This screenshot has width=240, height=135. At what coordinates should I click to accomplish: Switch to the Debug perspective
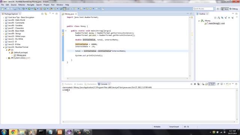234,9
